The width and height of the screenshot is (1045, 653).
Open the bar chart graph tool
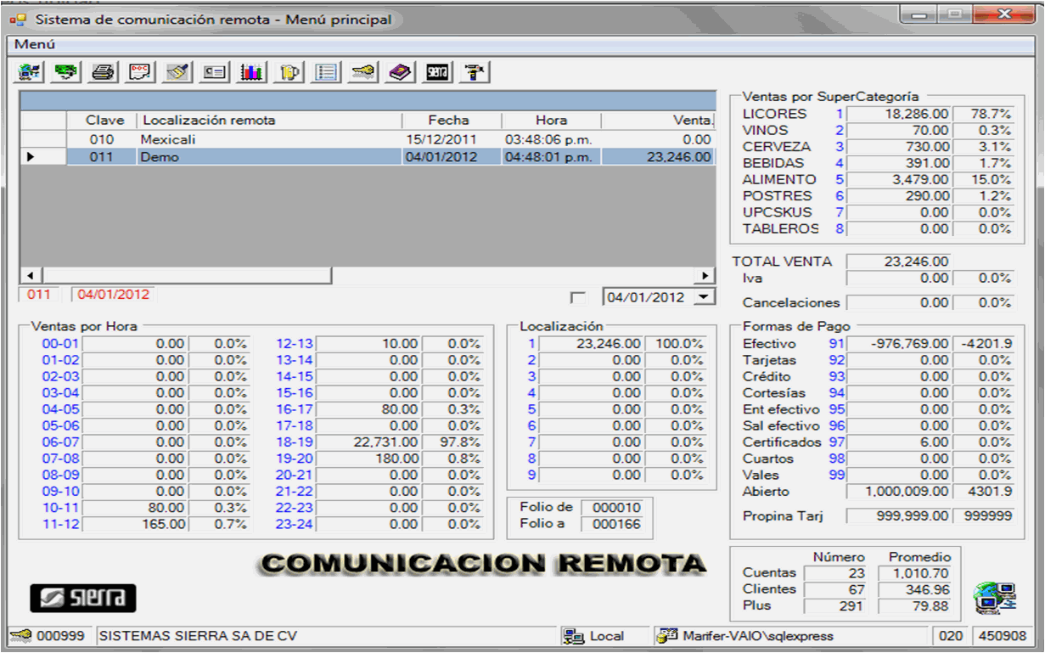coord(251,72)
